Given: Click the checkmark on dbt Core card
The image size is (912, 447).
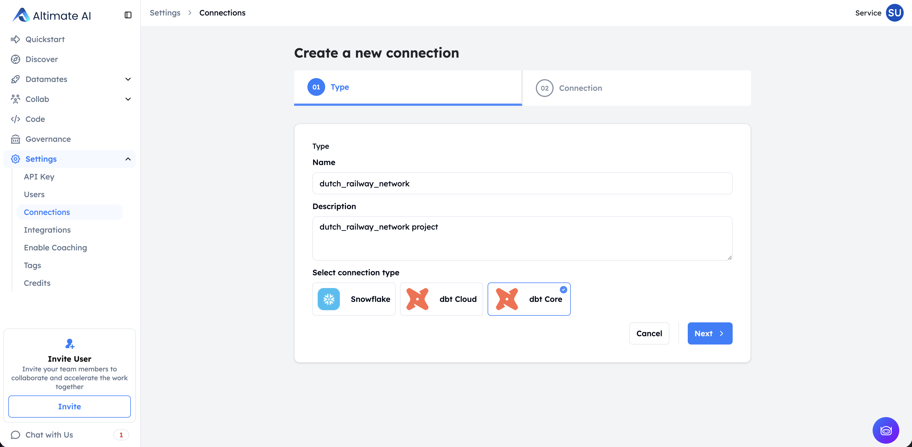Looking at the screenshot, I should tap(564, 289).
